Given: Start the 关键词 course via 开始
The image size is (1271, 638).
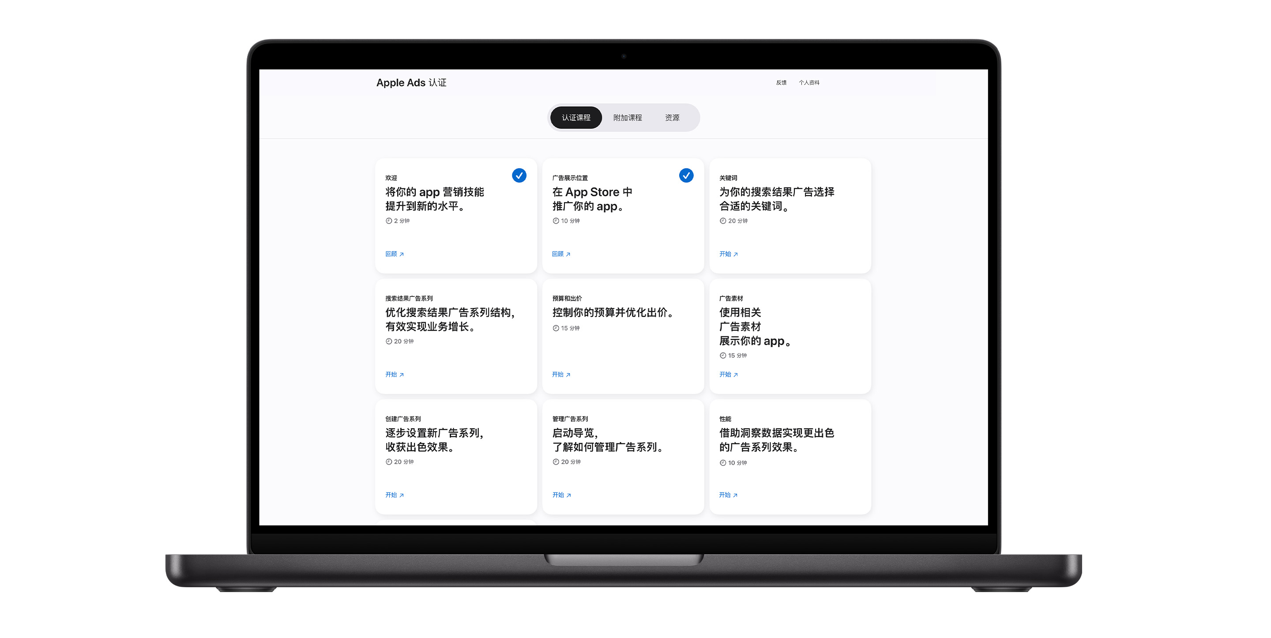Looking at the screenshot, I should 728,254.
